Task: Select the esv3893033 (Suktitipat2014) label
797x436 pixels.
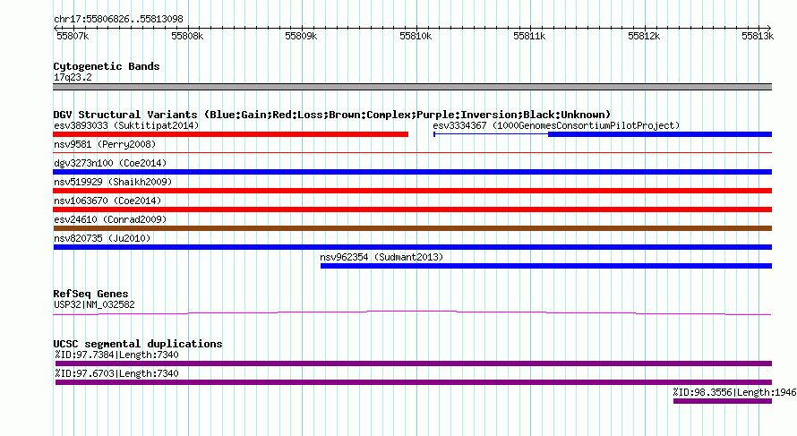Action: pyautogui.click(x=126, y=125)
